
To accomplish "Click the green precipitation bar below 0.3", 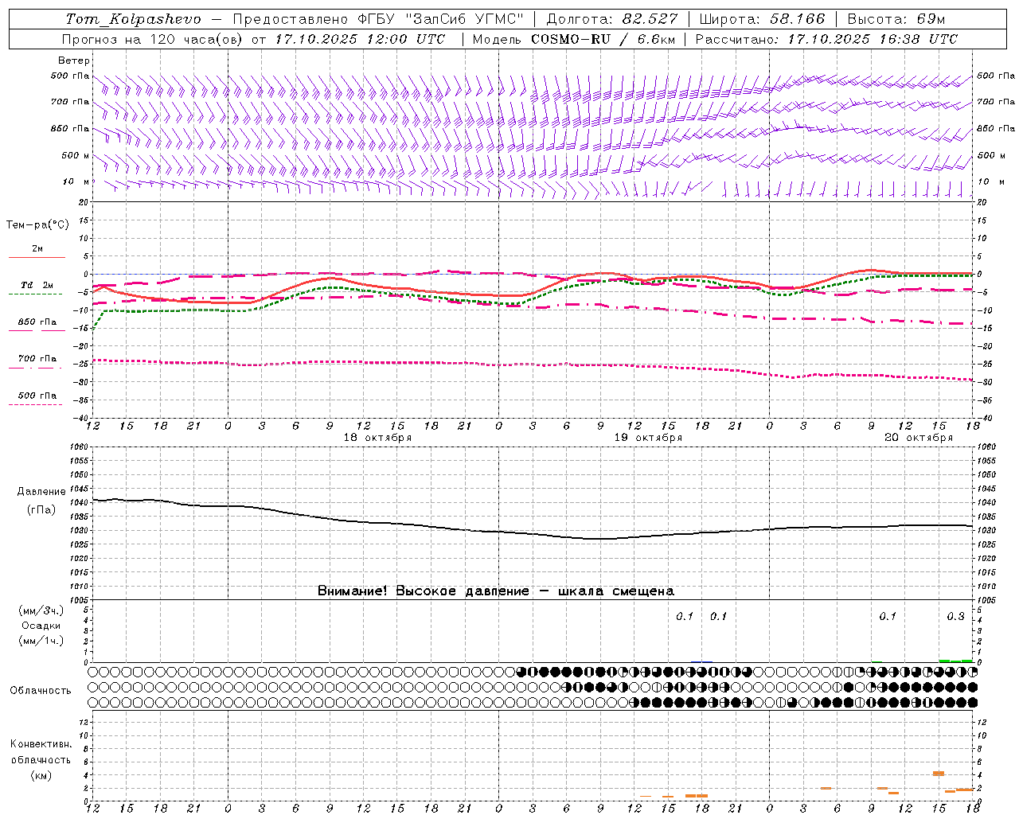I will [x=955, y=661].
